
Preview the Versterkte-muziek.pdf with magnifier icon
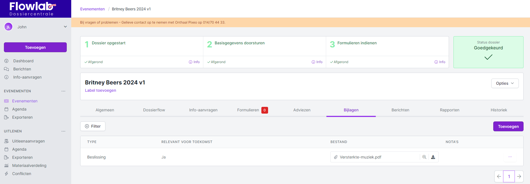[x=424, y=157]
